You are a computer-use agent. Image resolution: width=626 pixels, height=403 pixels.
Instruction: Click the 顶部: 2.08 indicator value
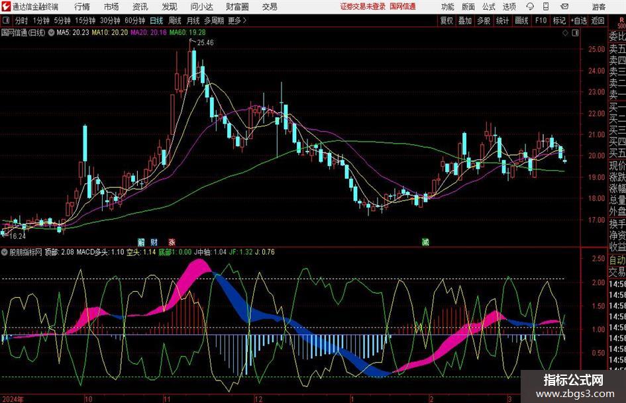point(59,252)
